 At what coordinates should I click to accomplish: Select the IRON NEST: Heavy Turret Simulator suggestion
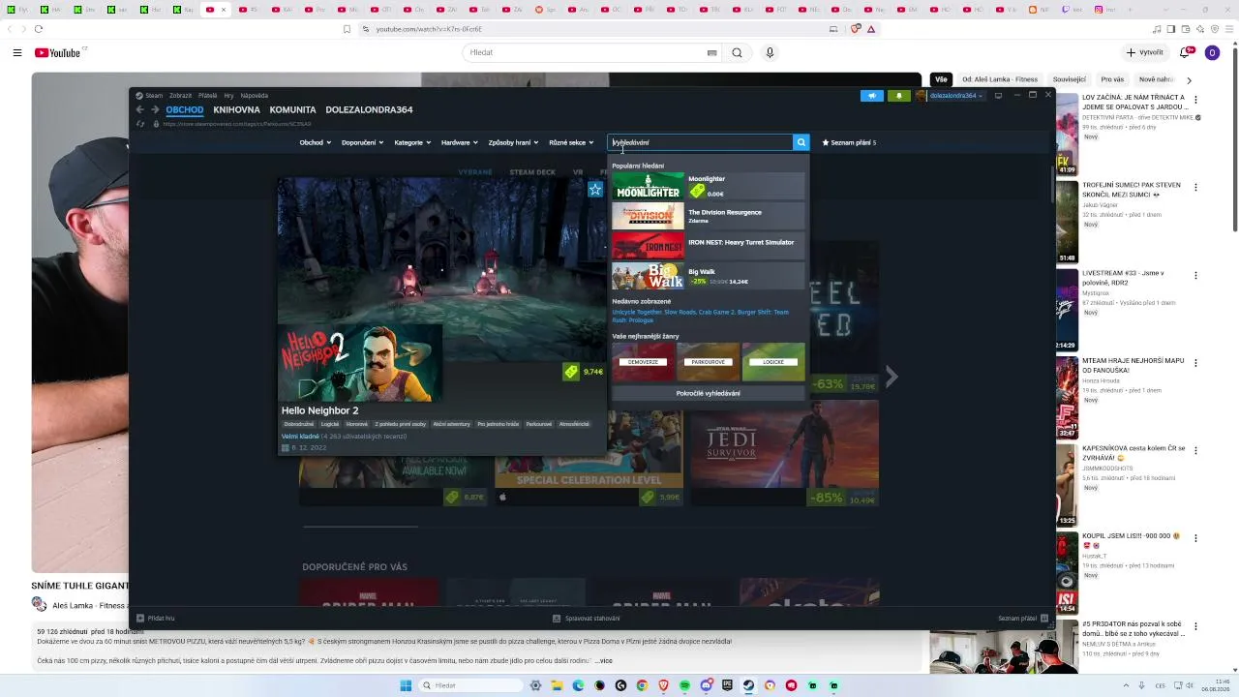(708, 246)
